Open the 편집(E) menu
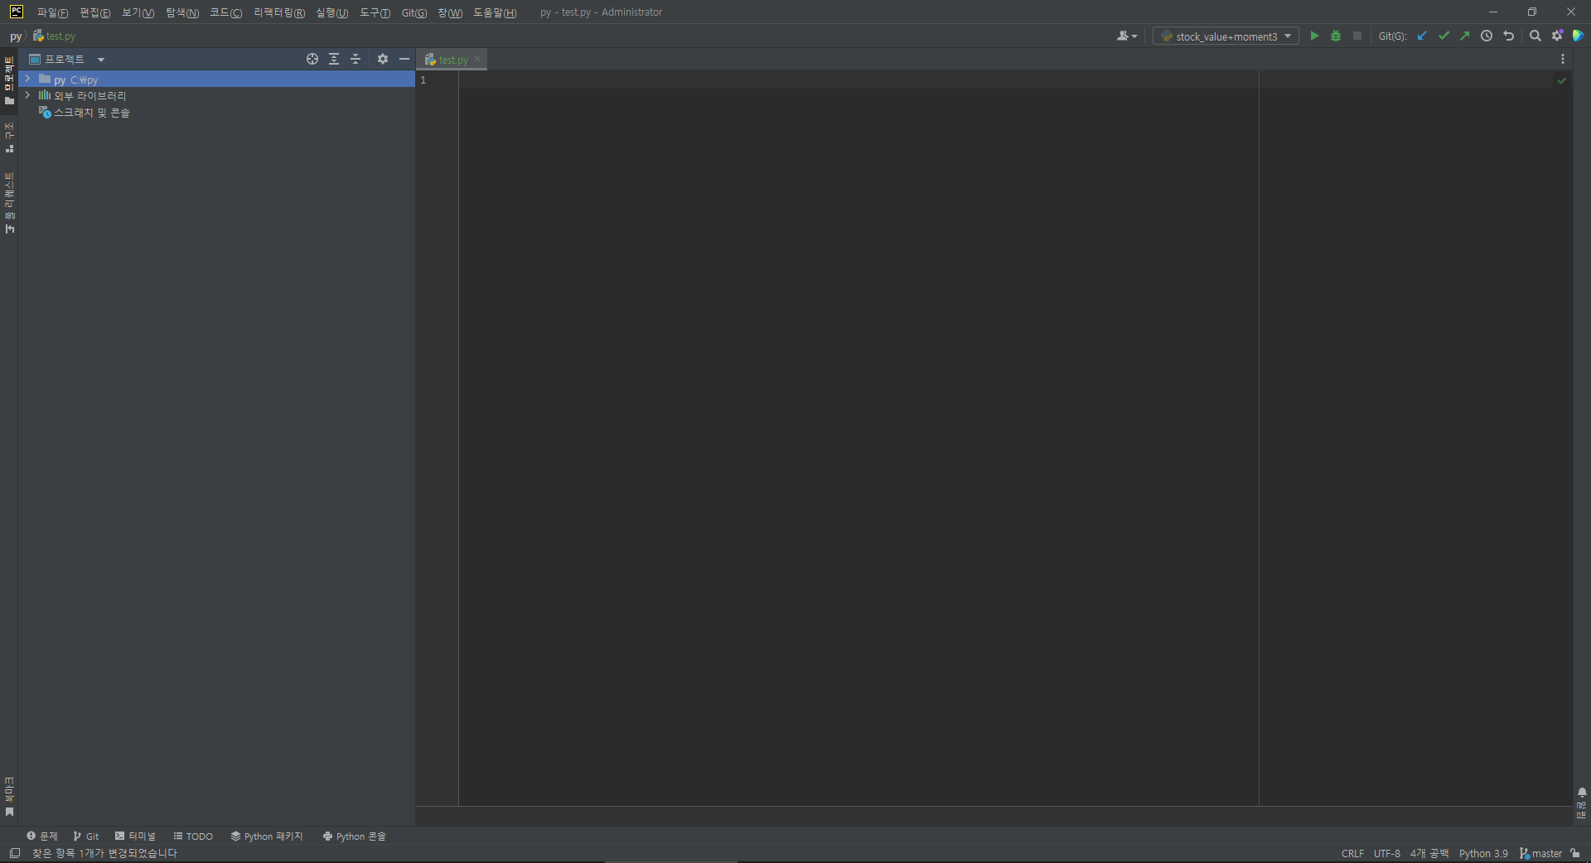This screenshot has width=1591, height=863. tap(94, 12)
